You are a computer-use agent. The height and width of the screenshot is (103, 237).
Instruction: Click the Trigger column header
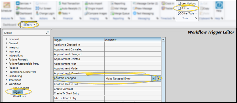click(79, 40)
